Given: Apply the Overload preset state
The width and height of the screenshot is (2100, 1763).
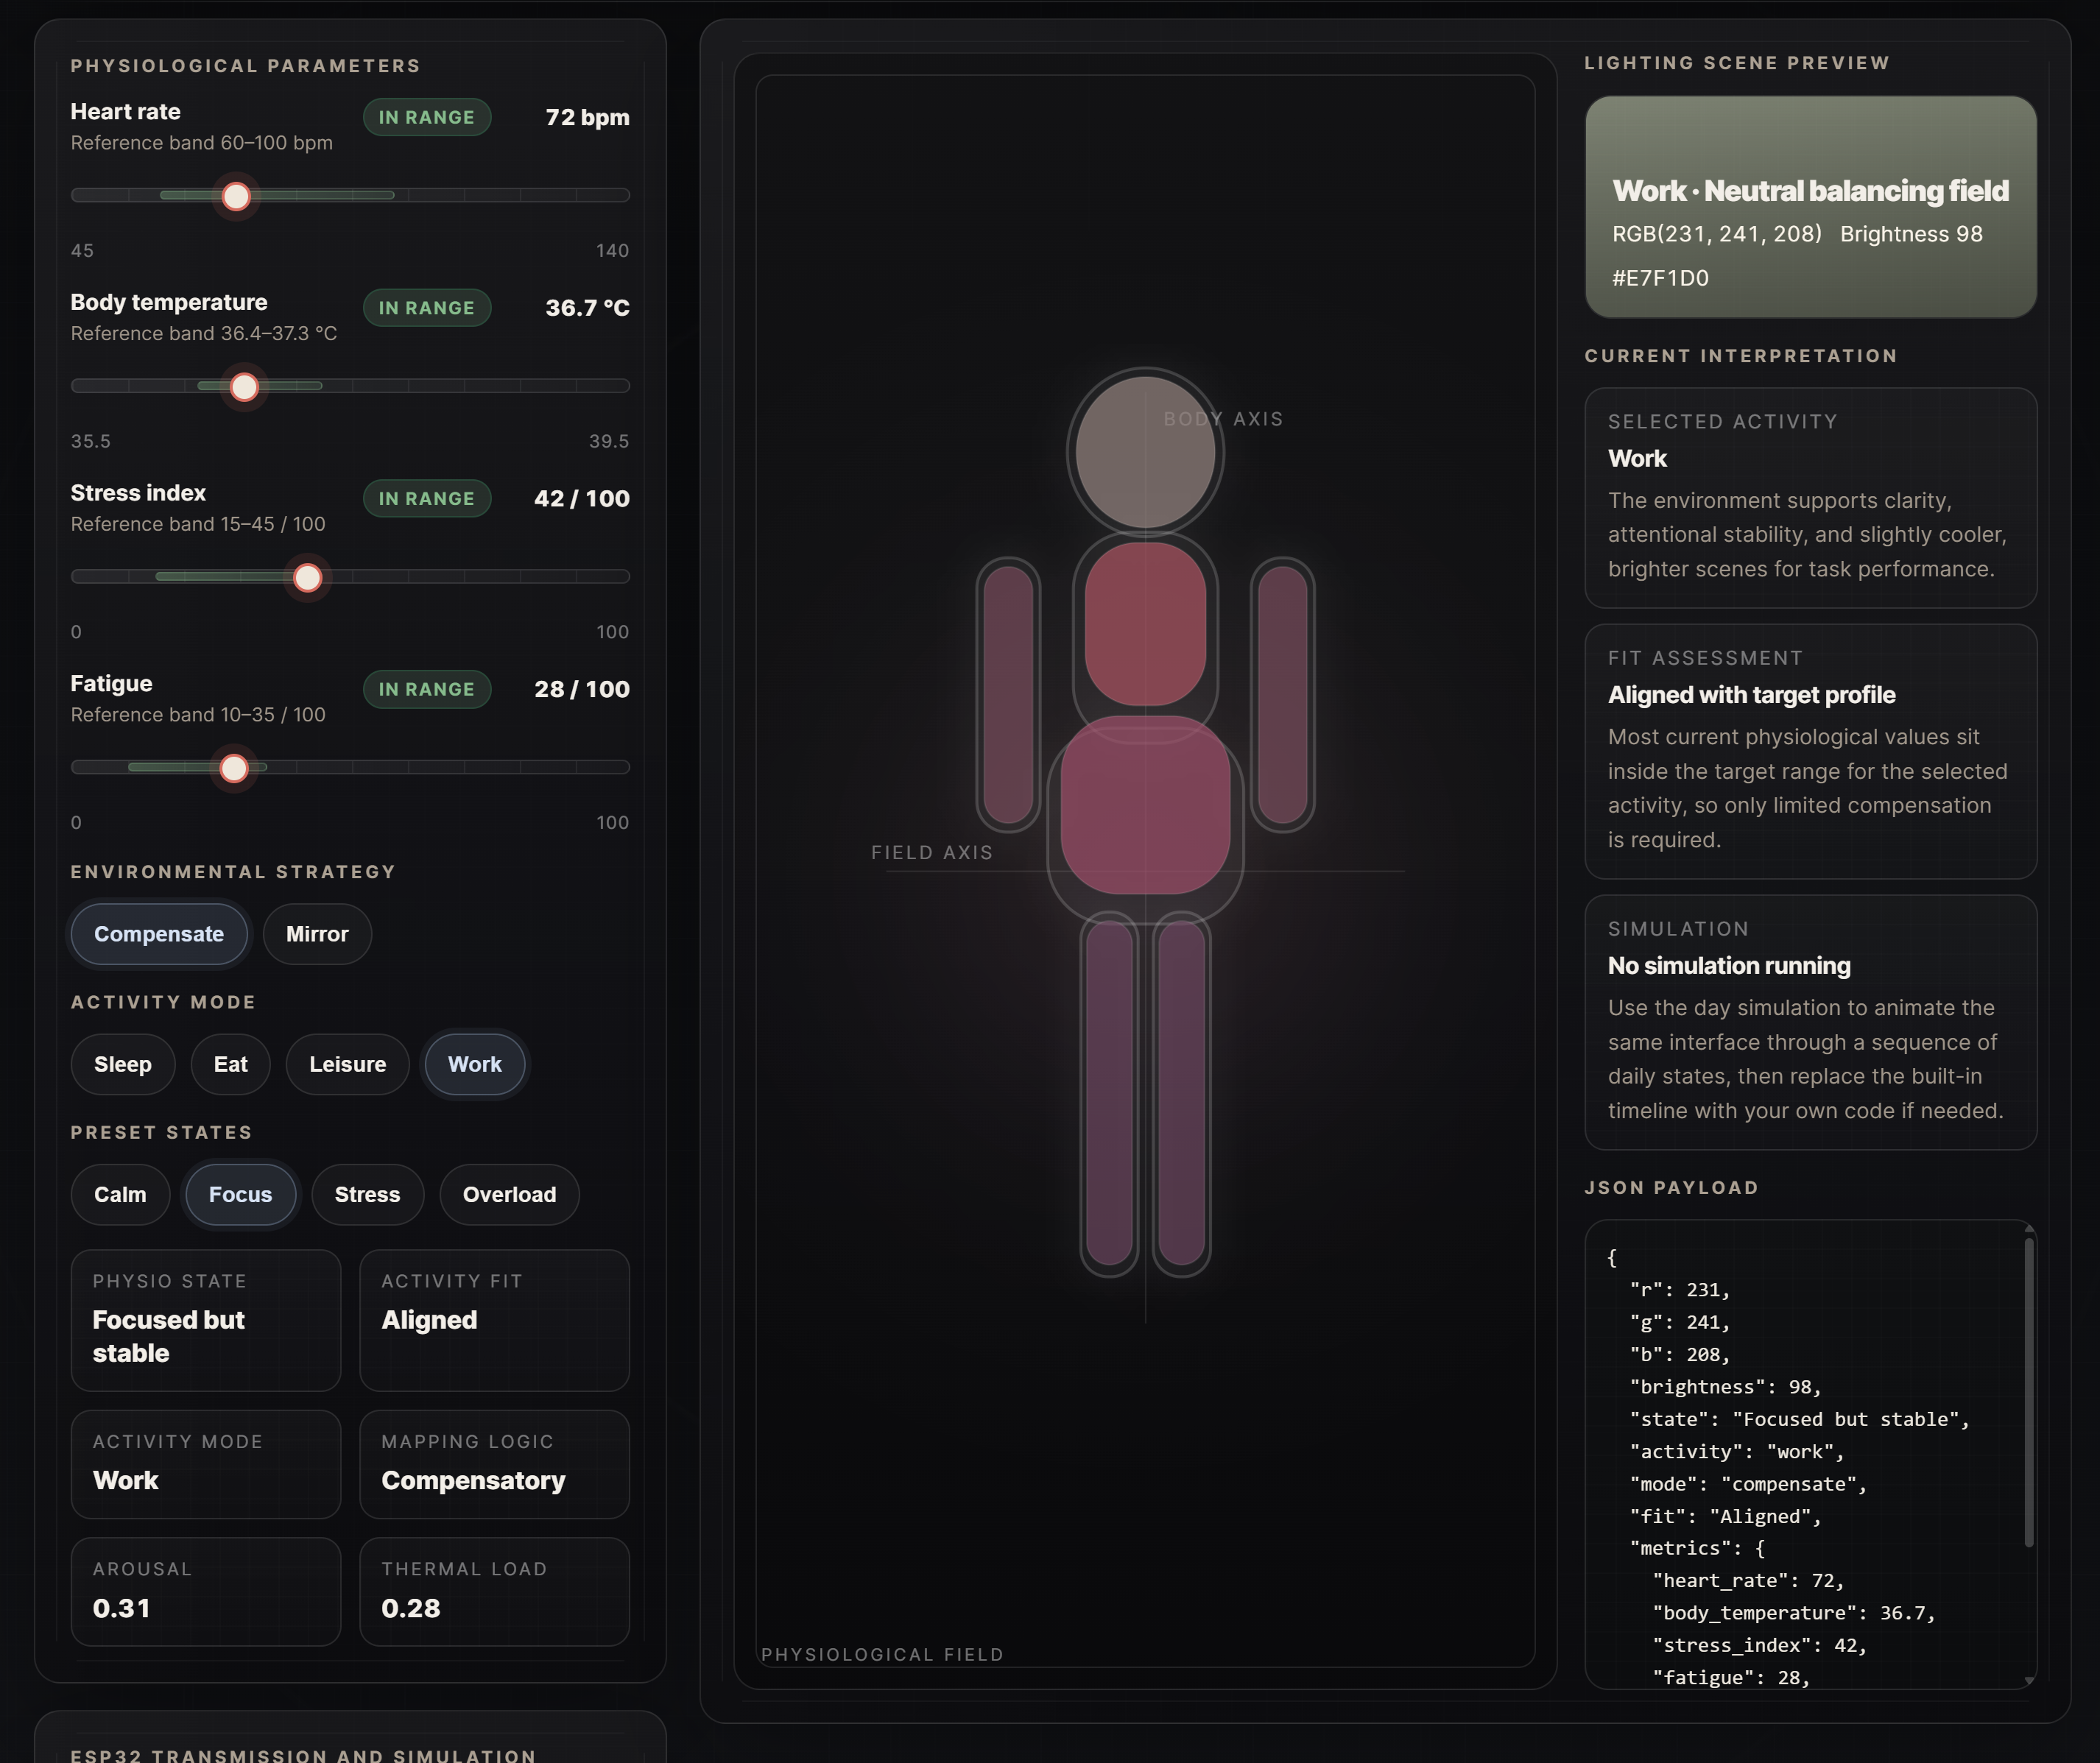Looking at the screenshot, I should [509, 1194].
